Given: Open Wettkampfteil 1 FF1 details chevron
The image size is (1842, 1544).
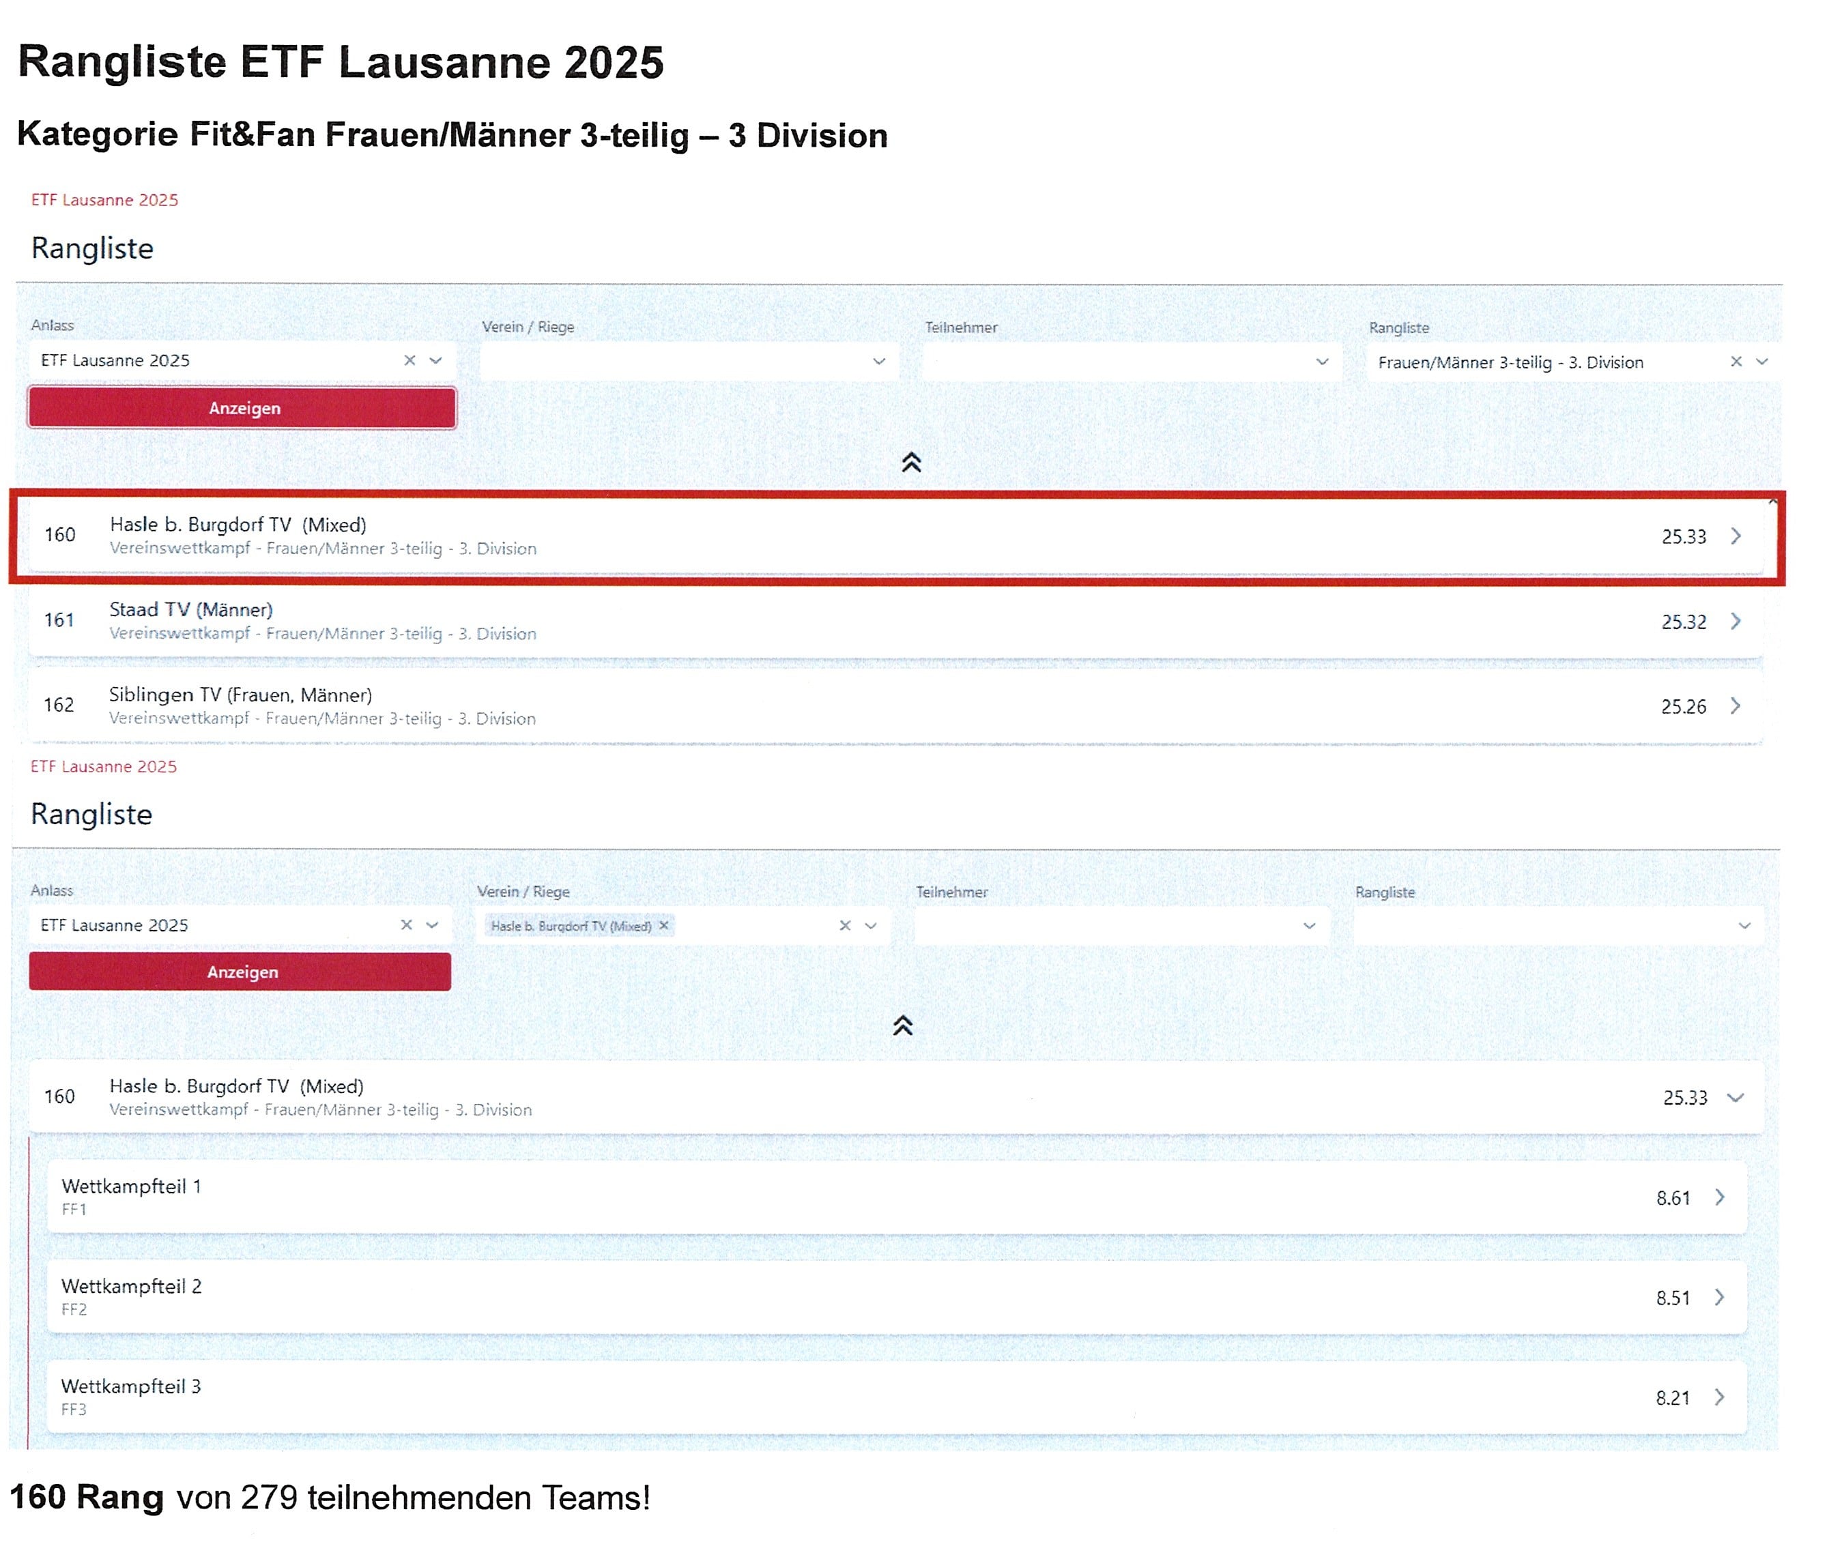Looking at the screenshot, I should coord(1720,1197).
